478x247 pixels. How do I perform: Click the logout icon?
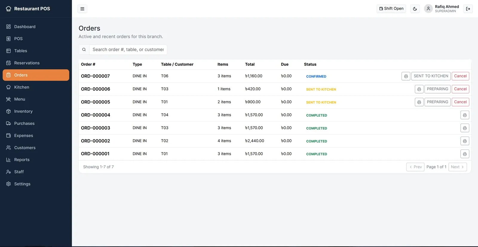click(468, 9)
